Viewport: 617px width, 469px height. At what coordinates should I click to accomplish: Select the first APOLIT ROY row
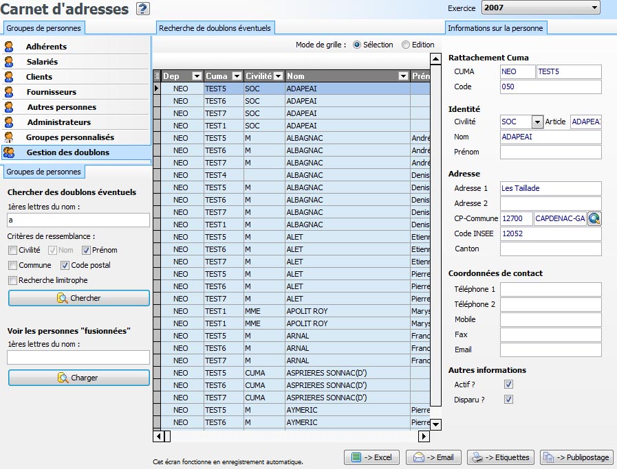coord(291,311)
